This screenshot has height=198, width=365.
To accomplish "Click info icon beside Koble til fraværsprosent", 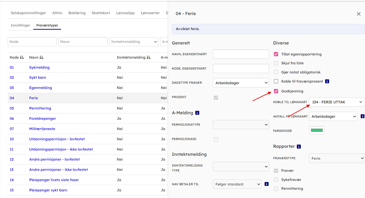I will (327, 82).
